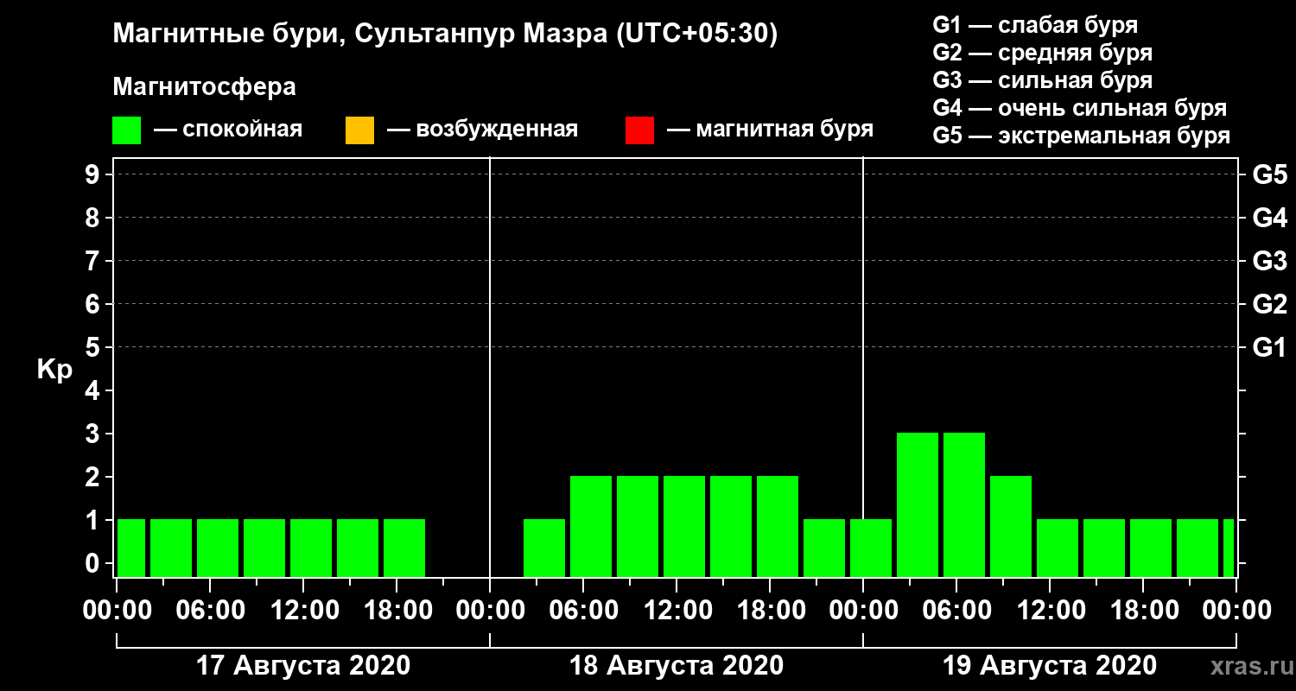
Task: Click the narrow final bar at chart's right edge
Action: [1229, 548]
